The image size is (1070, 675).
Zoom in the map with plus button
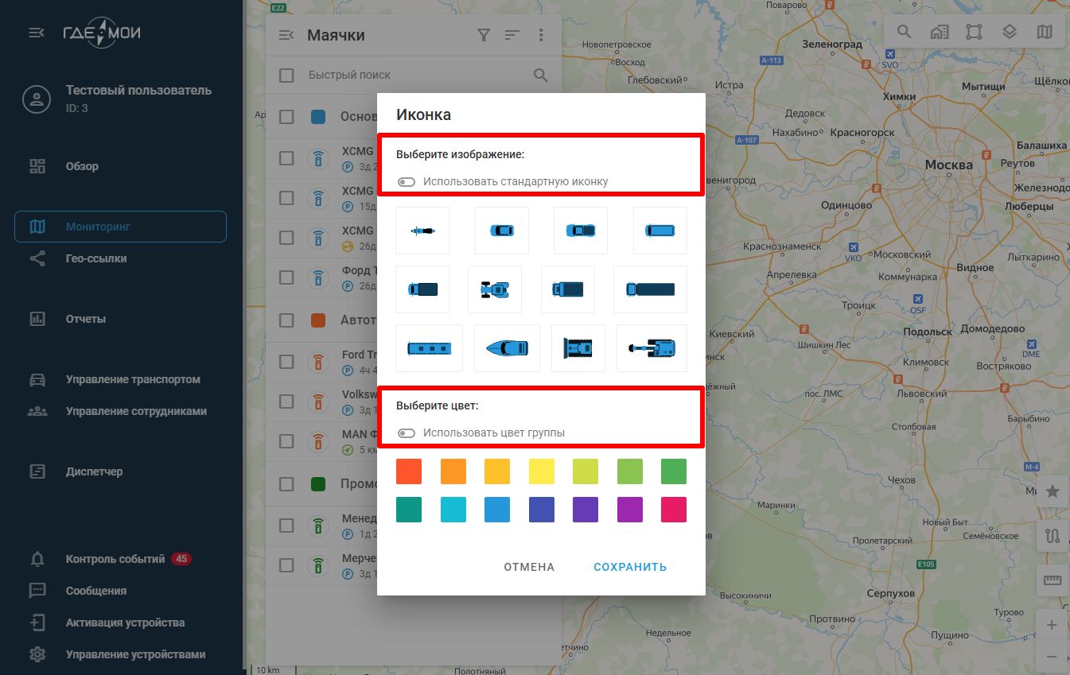(1052, 625)
